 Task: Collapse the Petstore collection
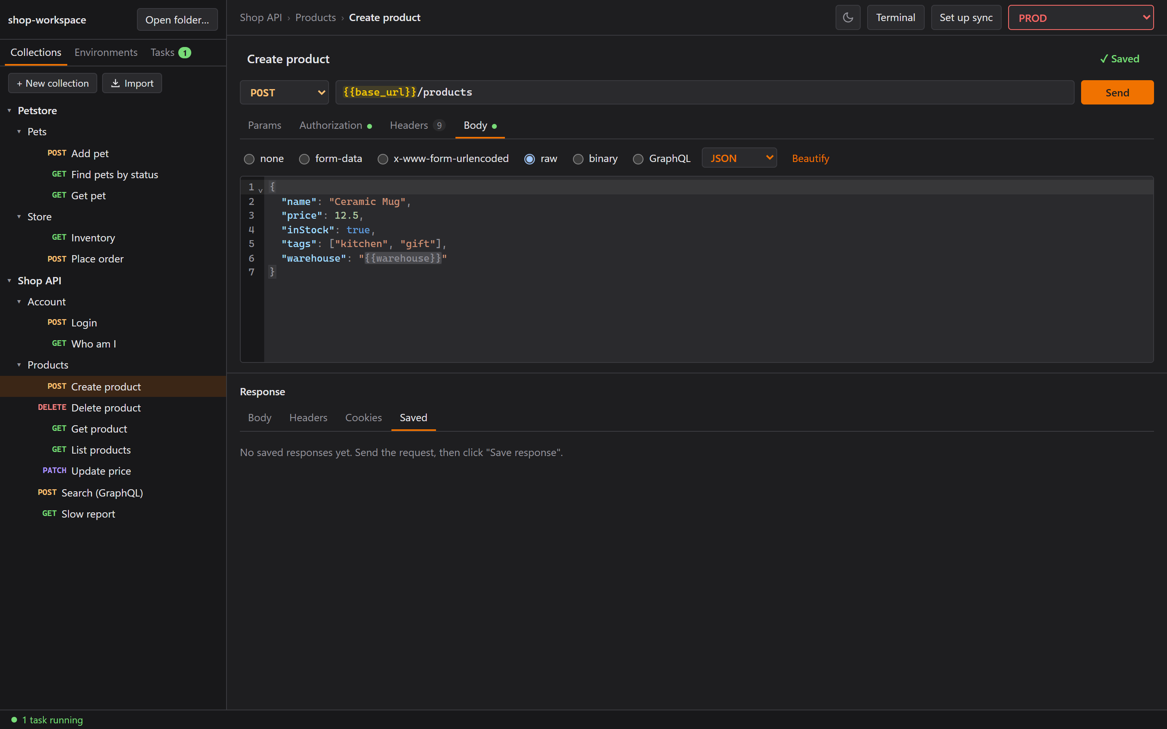click(9, 111)
